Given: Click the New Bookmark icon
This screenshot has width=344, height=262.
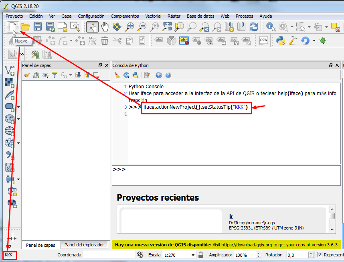Looking at the screenshot, I should tap(229, 27).
